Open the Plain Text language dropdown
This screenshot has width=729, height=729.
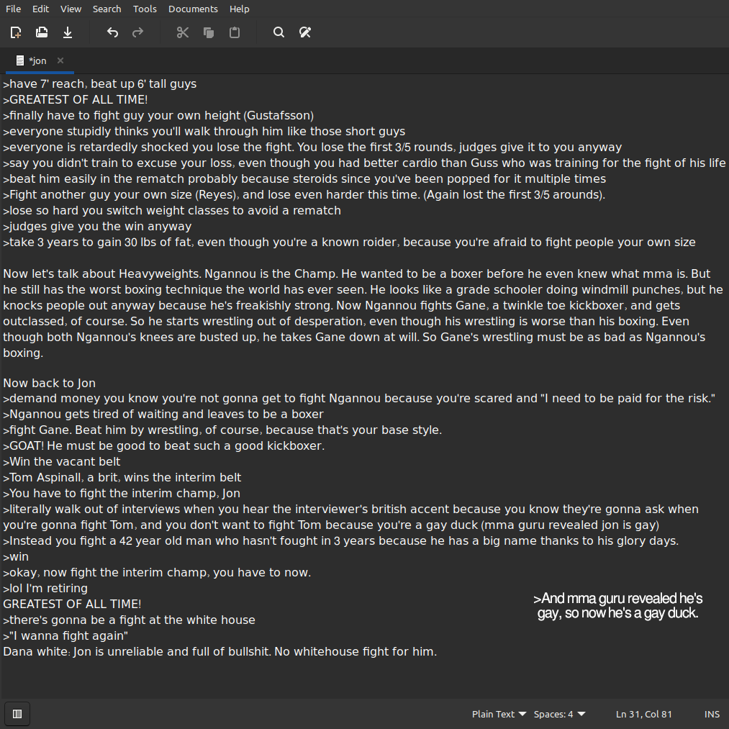499,714
